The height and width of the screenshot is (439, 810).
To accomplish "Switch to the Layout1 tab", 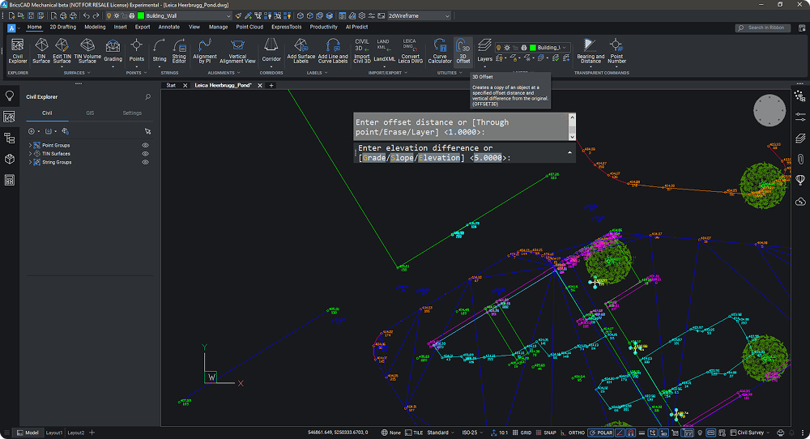I will point(54,433).
